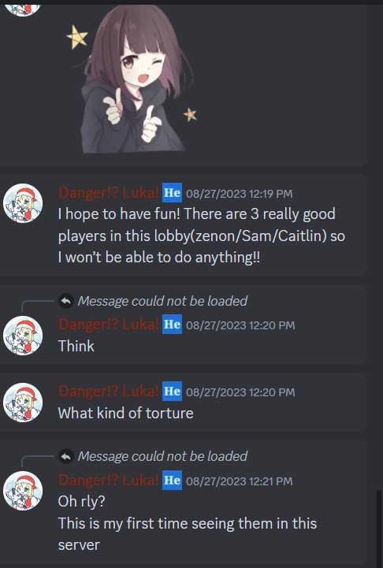Screen dimensions: 383x568
Task: Select the message text "What kind of torture"
Action: [x=126, y=414]
